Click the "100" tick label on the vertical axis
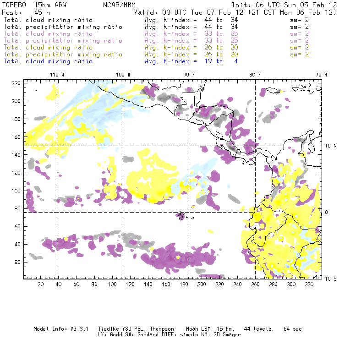339x339 pixels. 16,191
